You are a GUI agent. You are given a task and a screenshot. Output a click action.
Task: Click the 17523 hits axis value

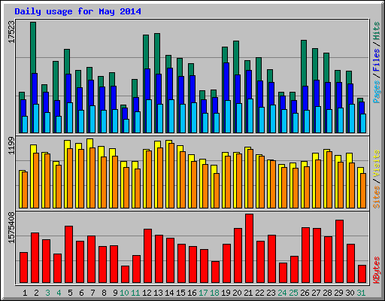[x=11, y=32]
